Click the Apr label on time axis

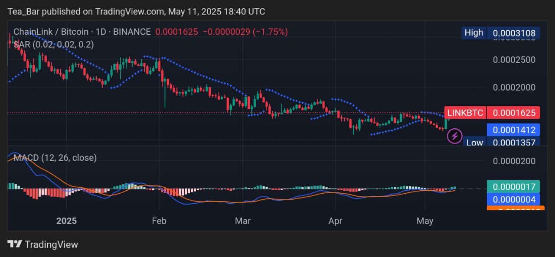[335, 221]
